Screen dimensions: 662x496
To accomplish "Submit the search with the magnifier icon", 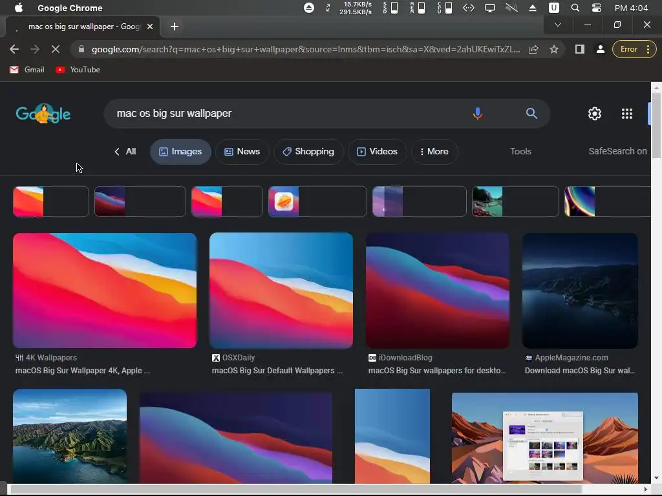I will (x=531, y=114).
